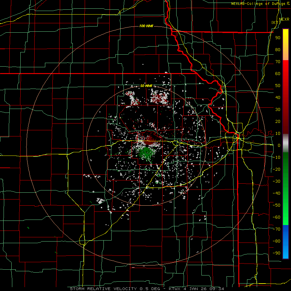Screen dimensions: 291x291
Task: Select the positive 30 value on velocity scale
Action: click(278, 110)
